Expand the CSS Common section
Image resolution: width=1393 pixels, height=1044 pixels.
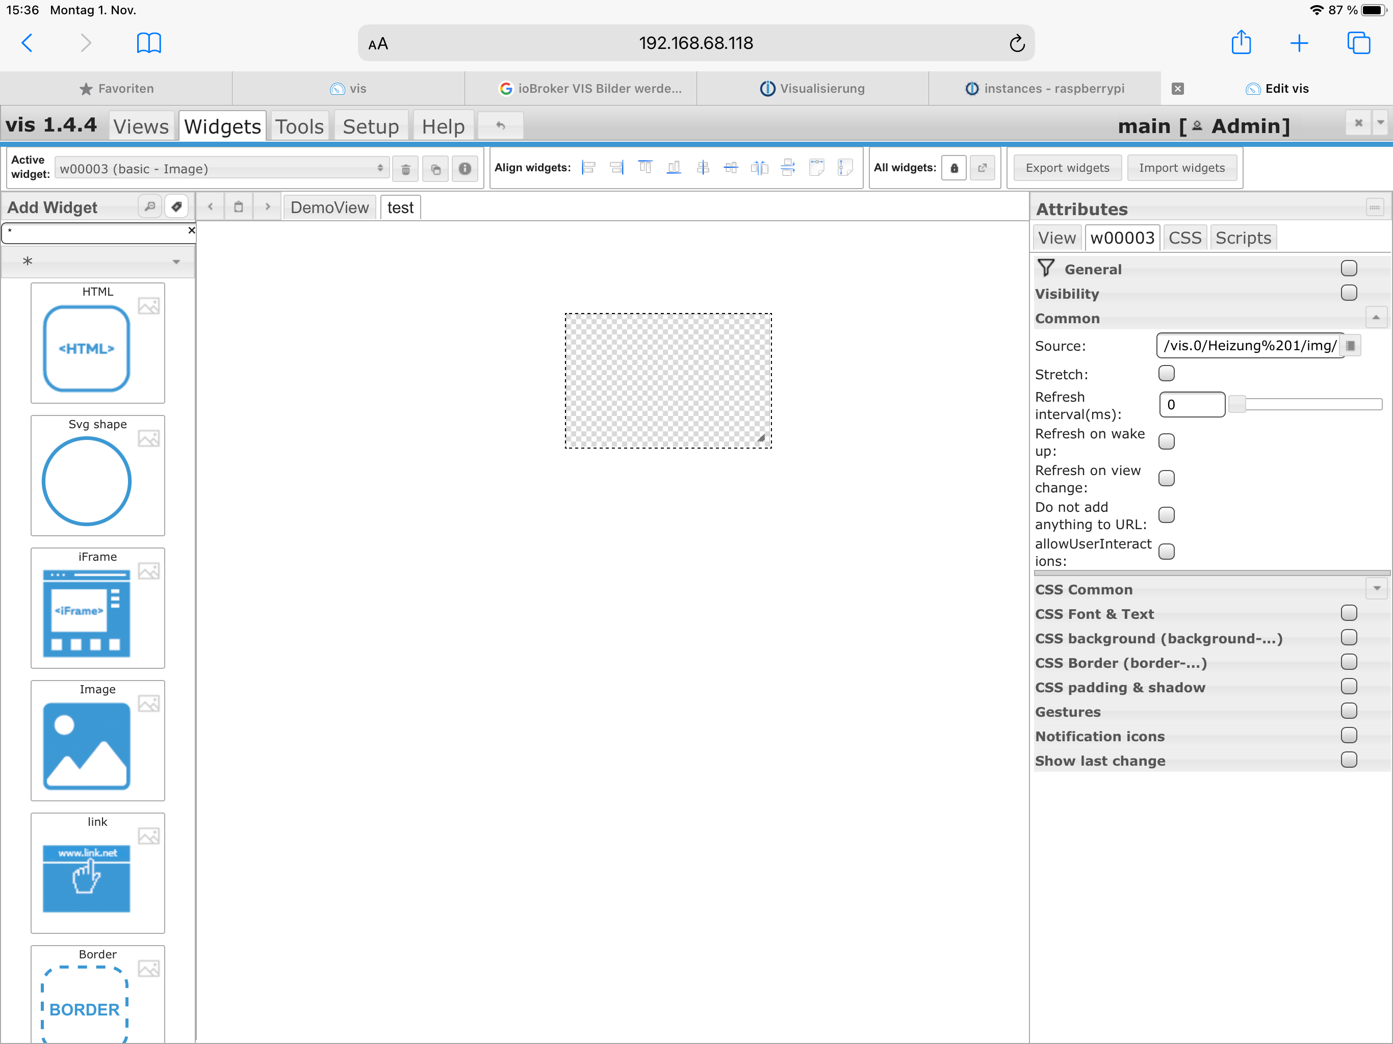1377,589
